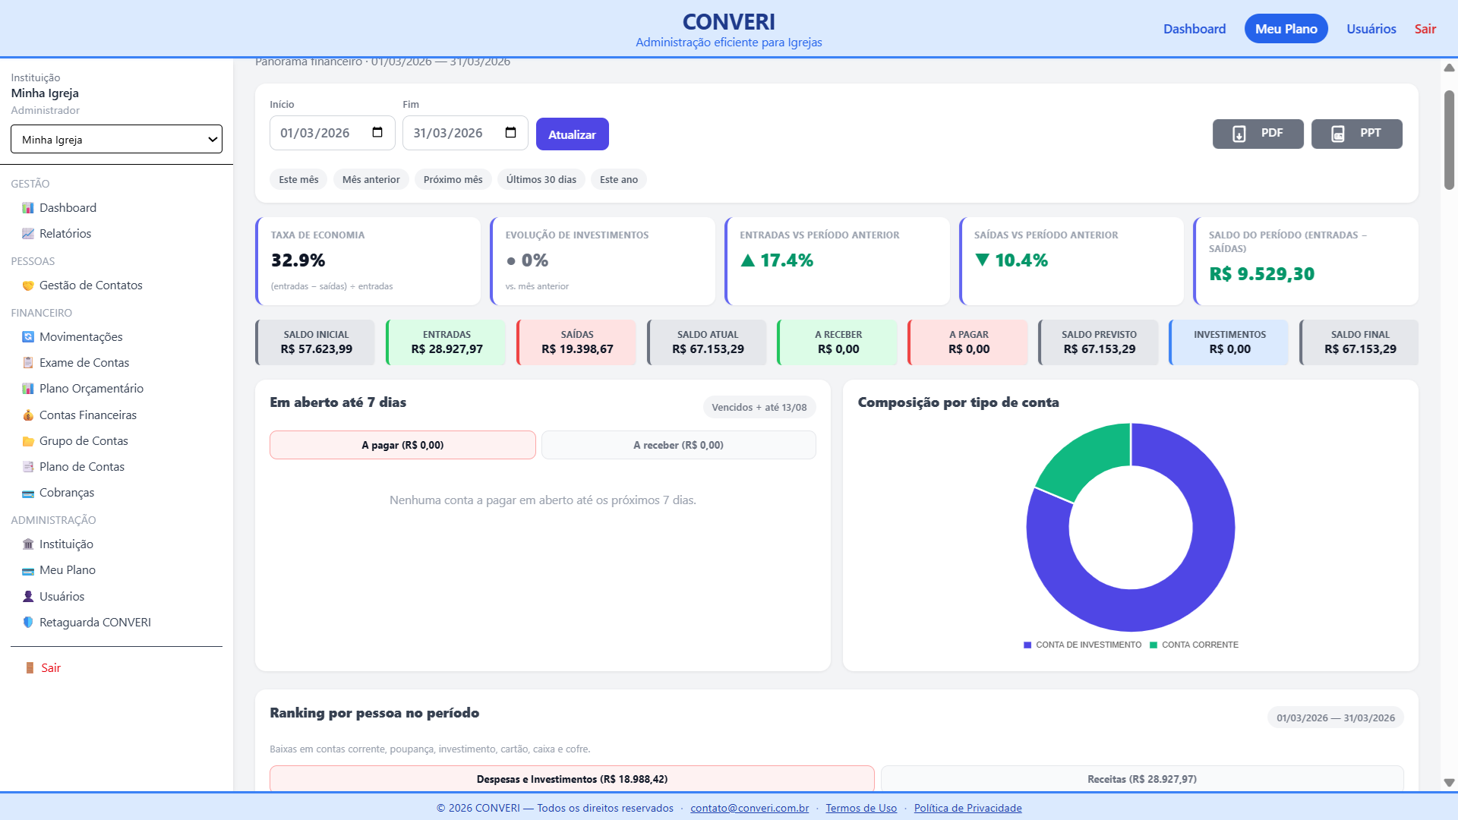This screenshot has height=820, width=1458.
Task: Click the Conta de Investimento legend swatch
Action: tap(1027, 645)
